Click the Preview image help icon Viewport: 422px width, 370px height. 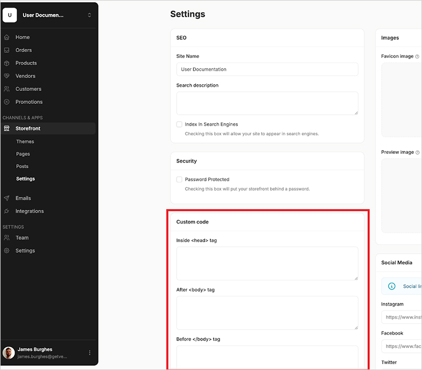pos(417,152)
